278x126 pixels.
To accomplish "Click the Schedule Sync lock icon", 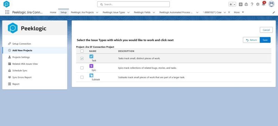I will [x=10, y=70].
